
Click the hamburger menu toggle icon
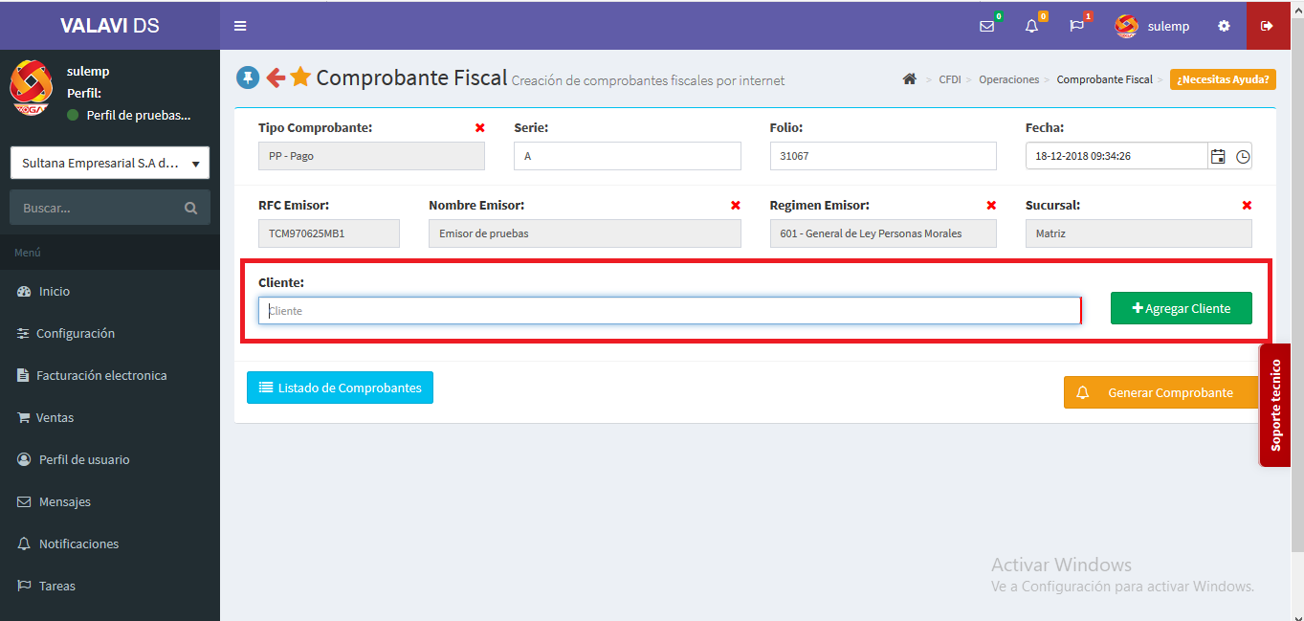pos(240,26)
